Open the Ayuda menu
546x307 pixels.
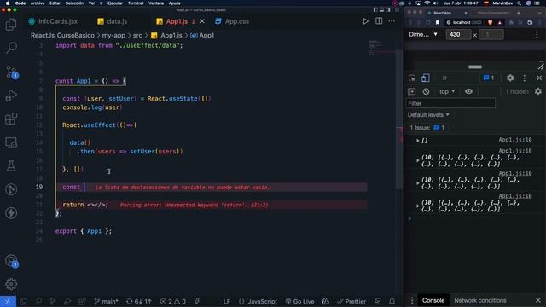[174, 3]
